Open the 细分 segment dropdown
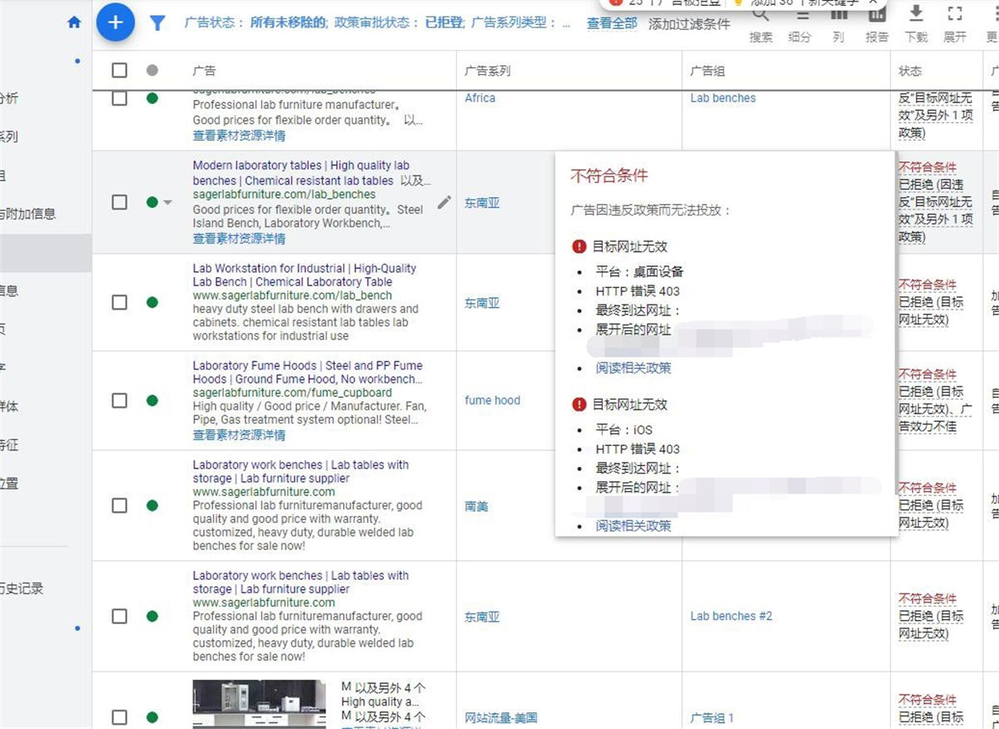This screenshot has width=999, height=729. coord(800,15)
